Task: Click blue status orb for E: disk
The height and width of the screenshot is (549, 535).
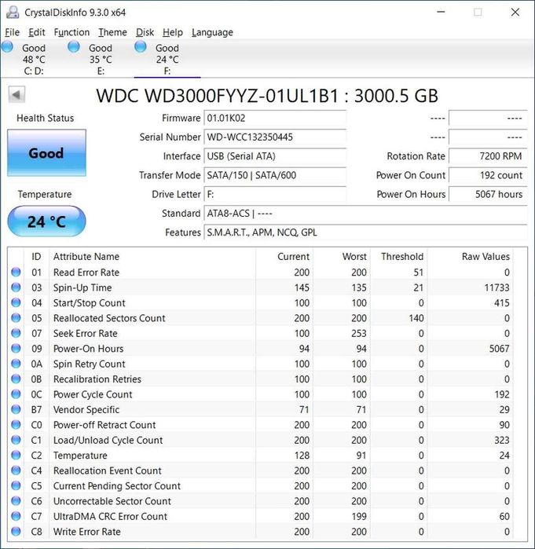Action: (x=74, y=46)
